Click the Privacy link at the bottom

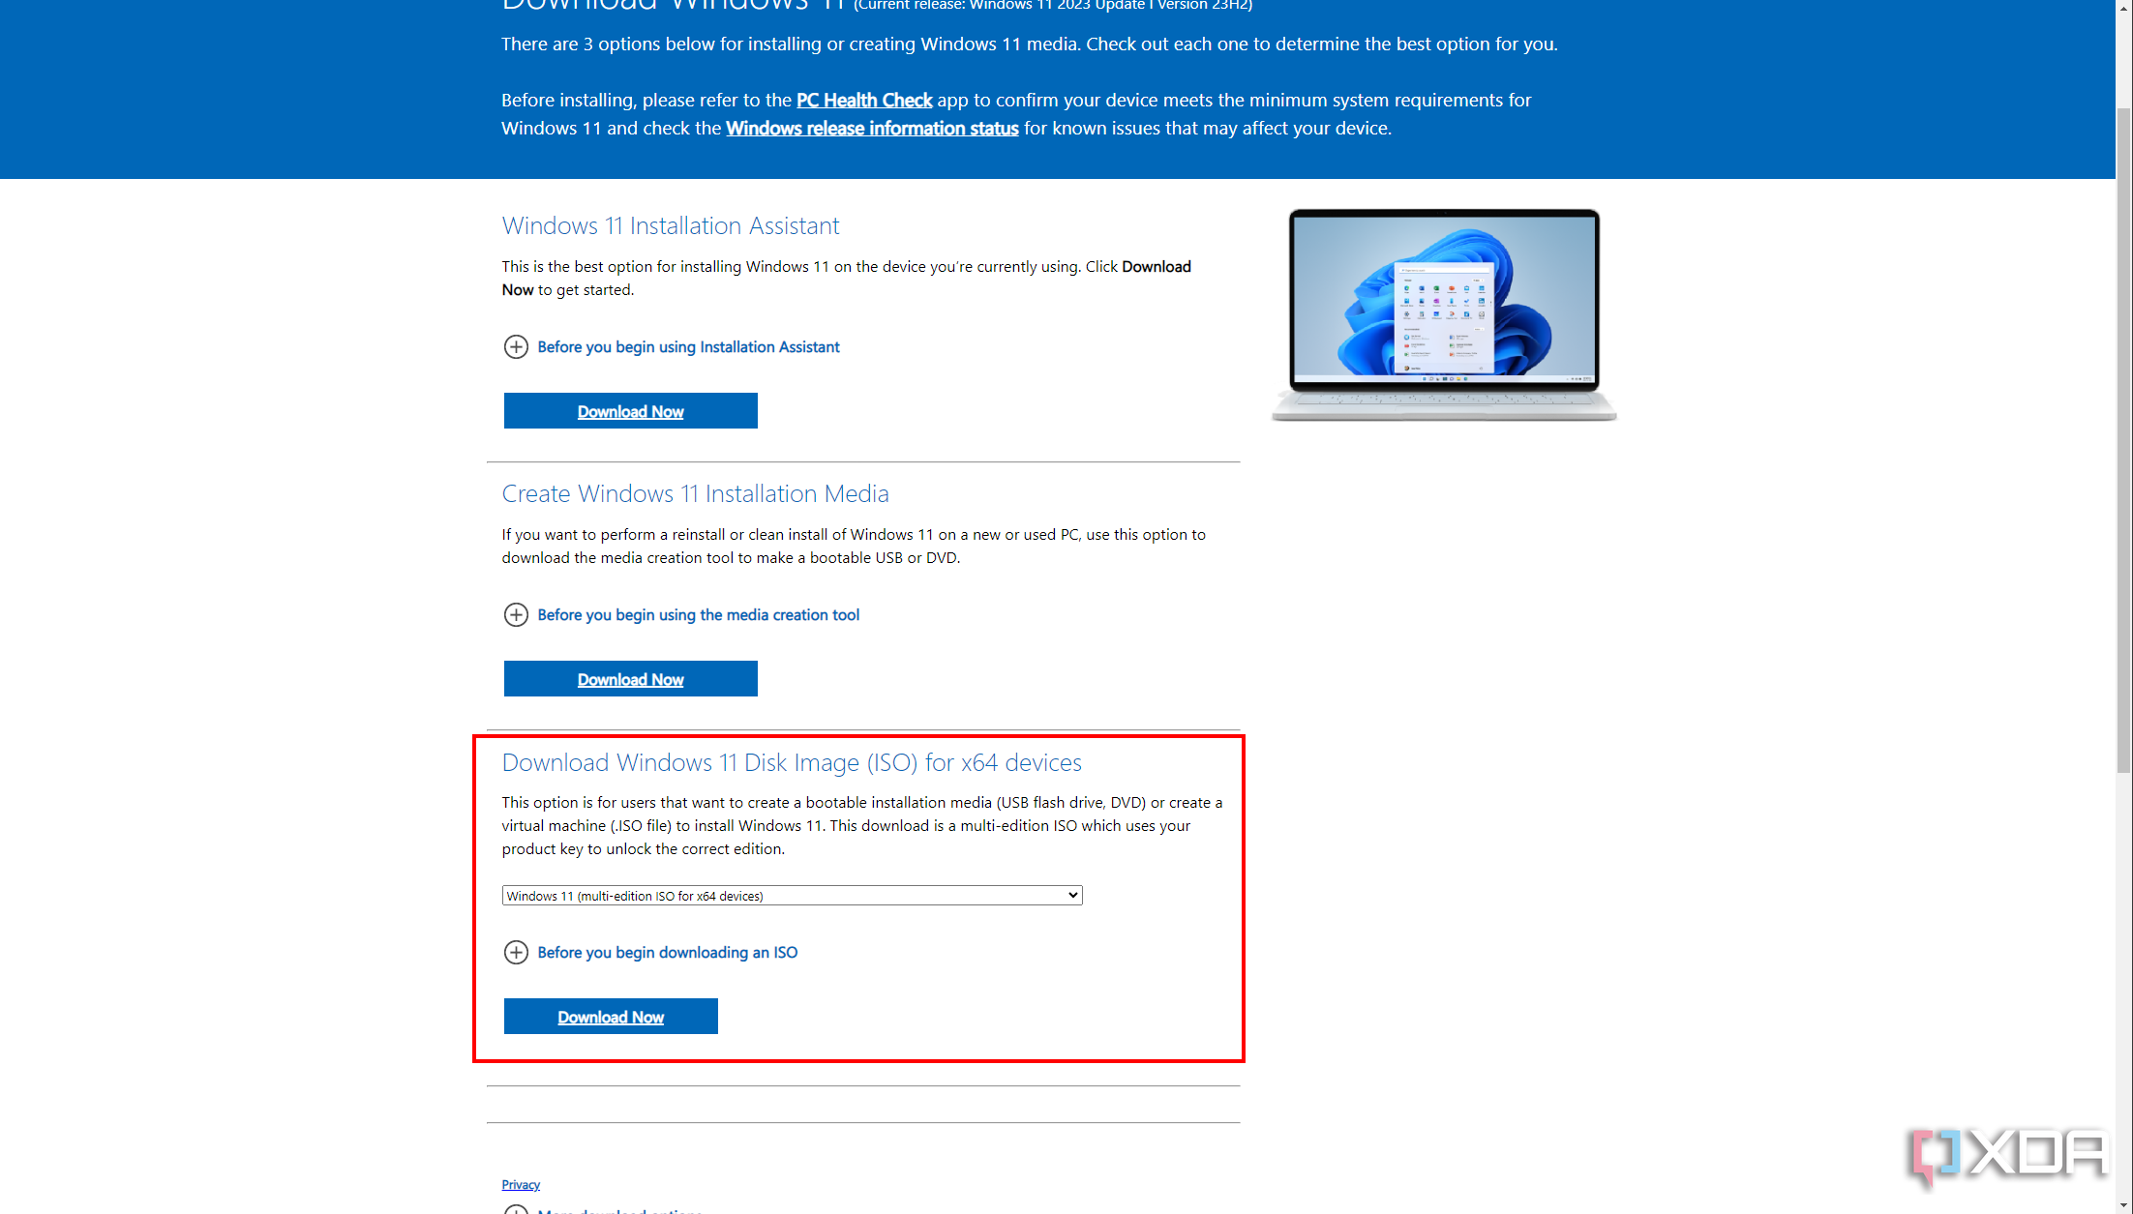click(x=520, y=1183)
